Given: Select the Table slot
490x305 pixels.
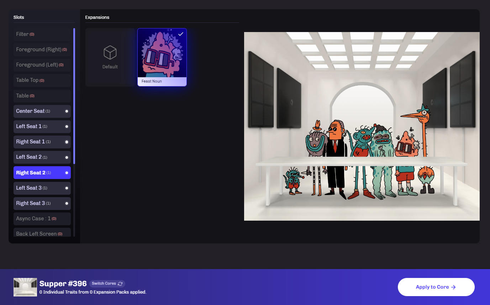Looking at the screenshot, I should [42, 96].
